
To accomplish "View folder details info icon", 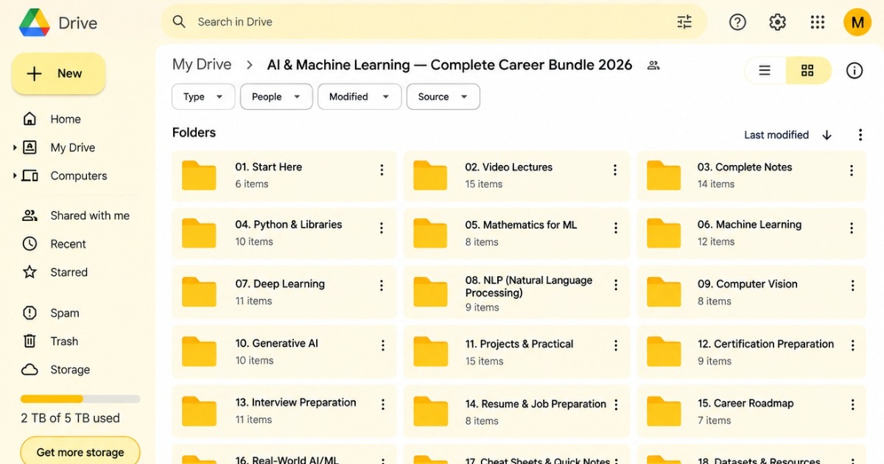I will click(x=854, y=71).
